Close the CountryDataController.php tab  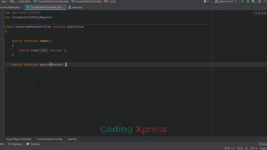point(64,7)
